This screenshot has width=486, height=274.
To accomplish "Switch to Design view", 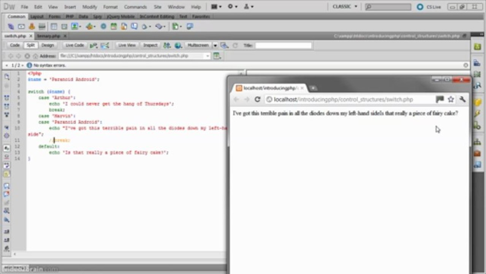I will click(47, 45).
